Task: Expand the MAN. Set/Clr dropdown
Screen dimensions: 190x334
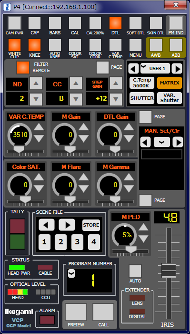Action: [162, 142]
